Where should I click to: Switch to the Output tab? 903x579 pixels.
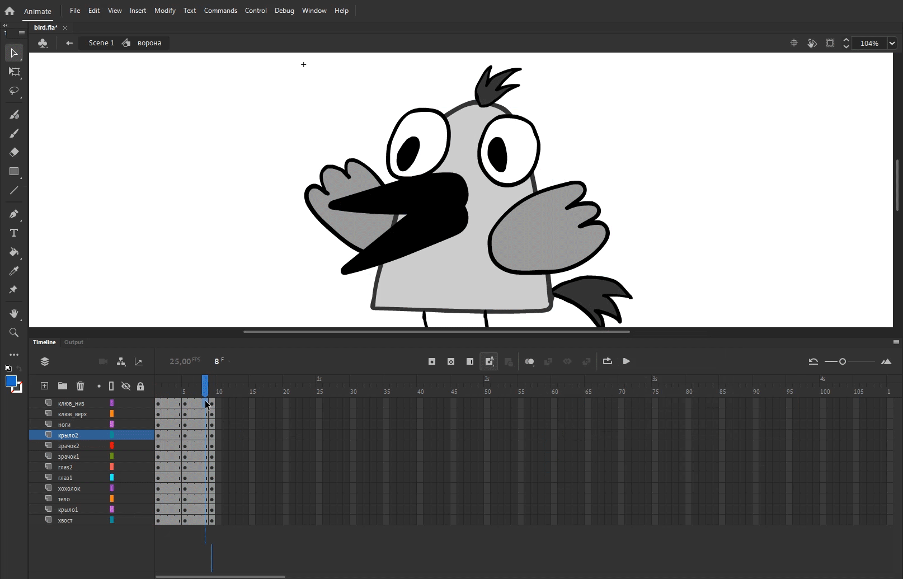[73, 342]
